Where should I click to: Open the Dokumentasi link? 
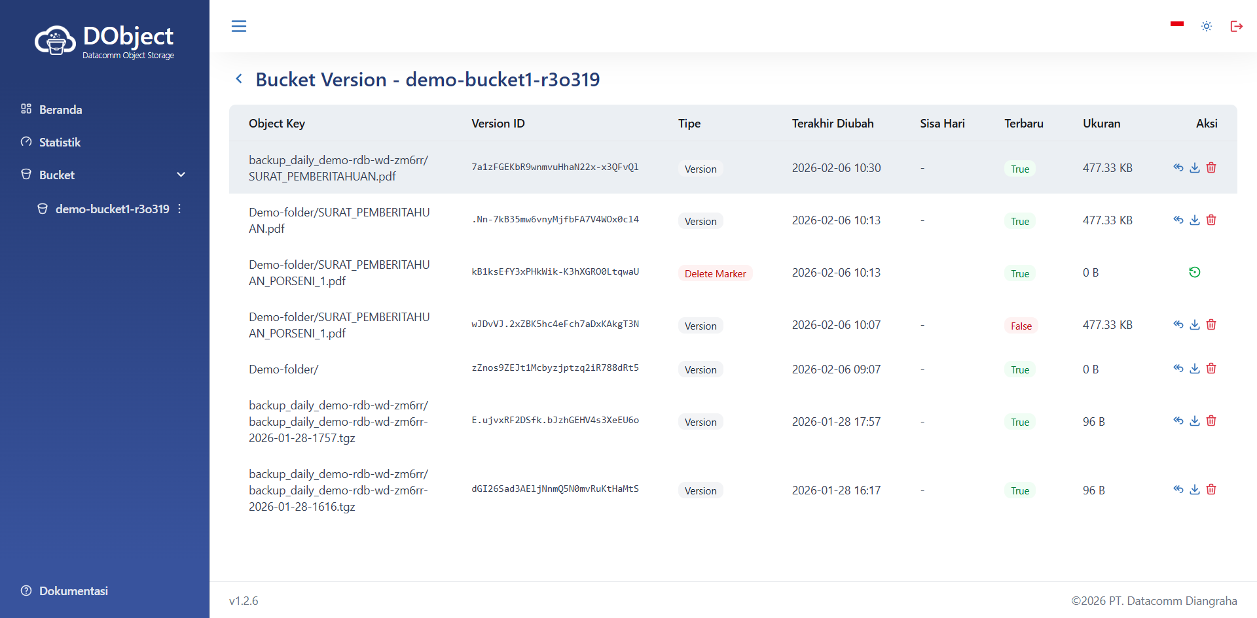click(73, 591)
